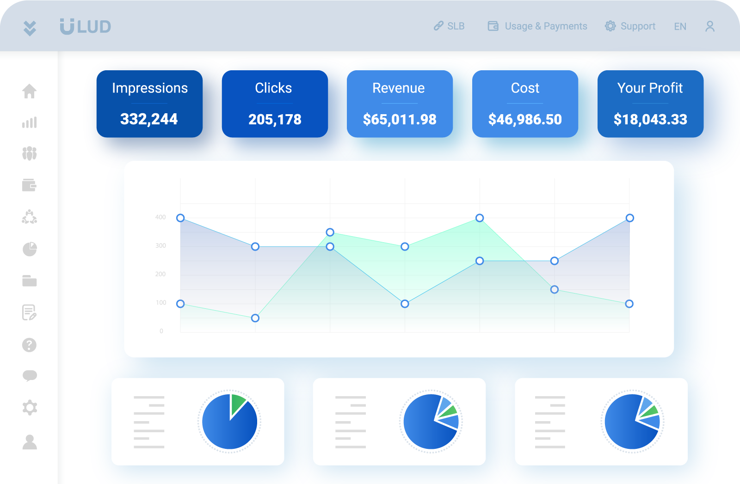Click the 100 axis label
The image size is (740, 484).
(160, 303)
